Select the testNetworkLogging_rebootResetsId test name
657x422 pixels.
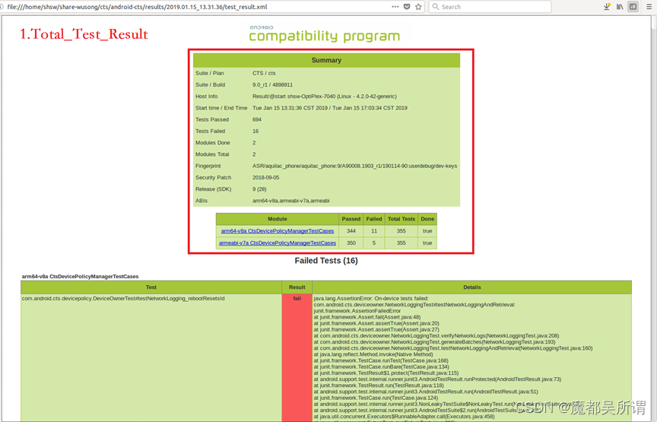tap(123, 298)
